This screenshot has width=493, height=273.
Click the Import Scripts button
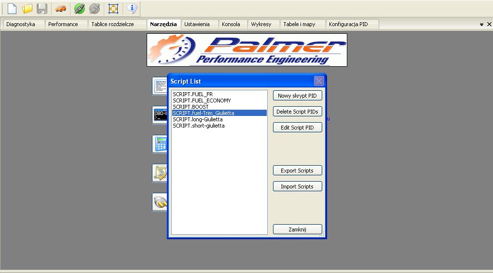click(x=298, y=187)
